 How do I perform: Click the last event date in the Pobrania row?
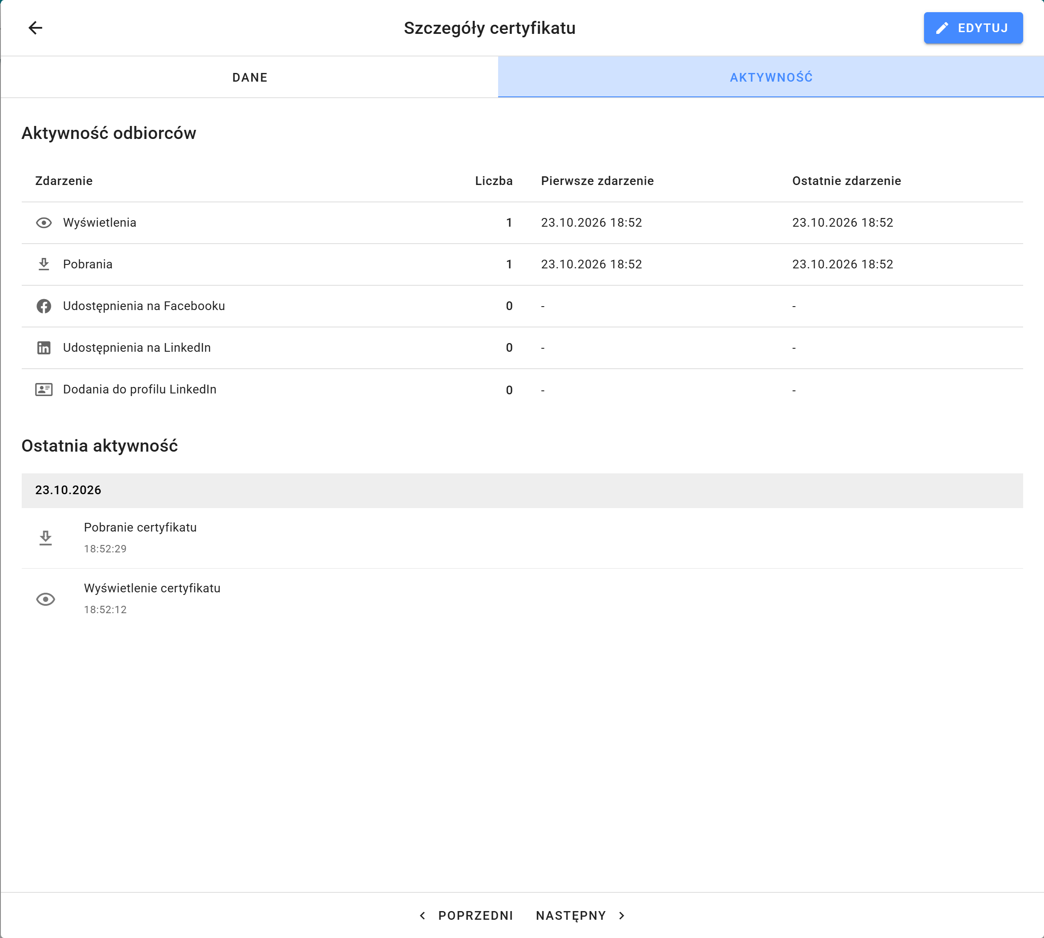point(843,264)
